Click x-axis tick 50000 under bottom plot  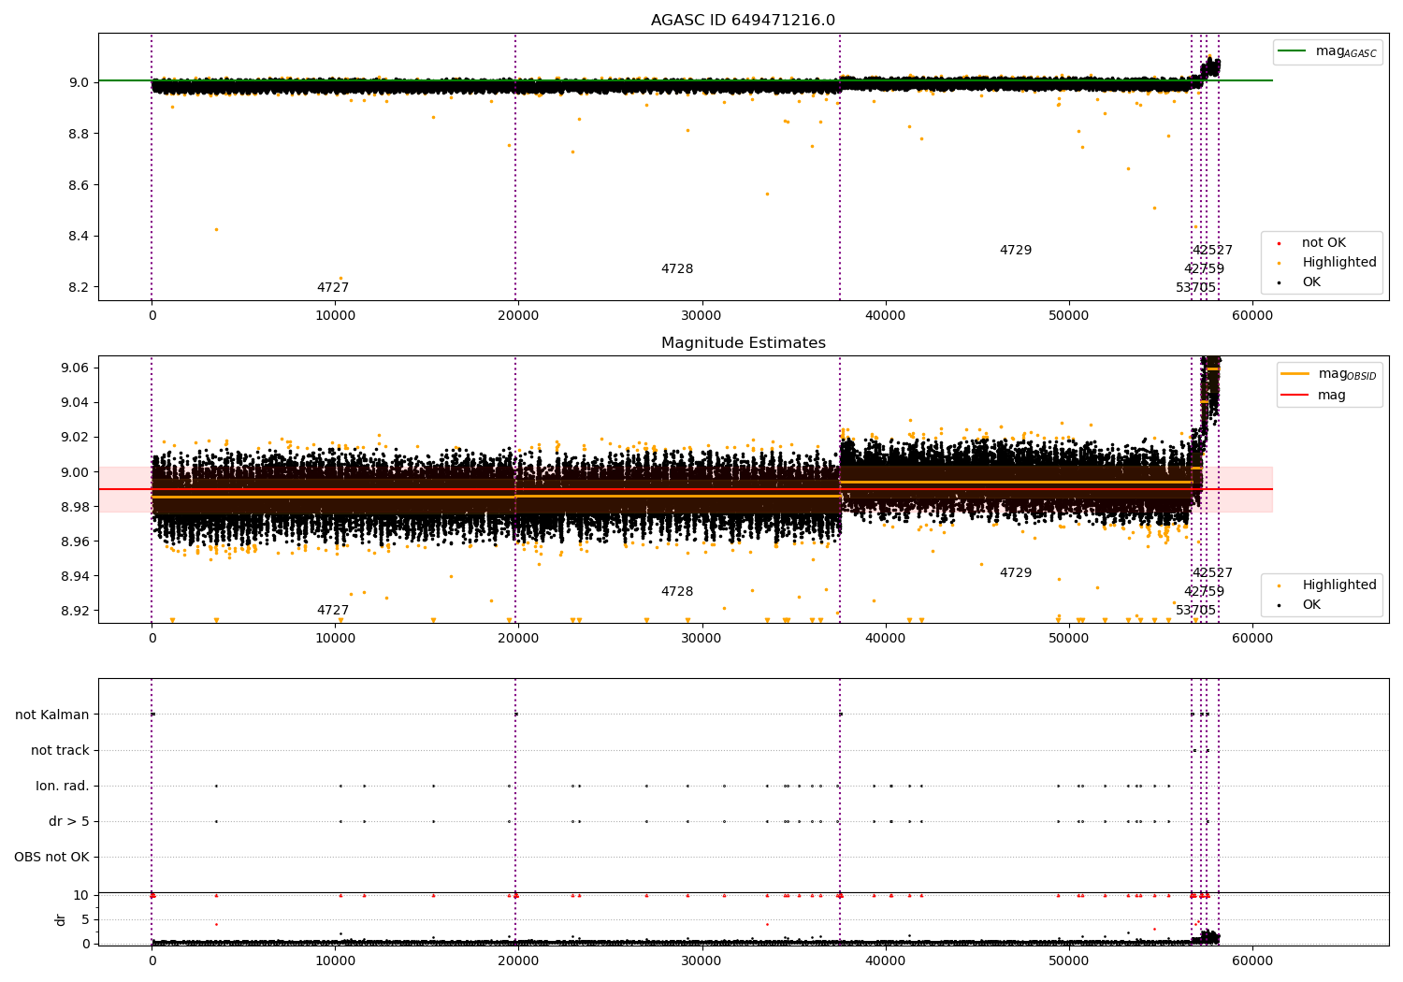(x=1068, y=960)
